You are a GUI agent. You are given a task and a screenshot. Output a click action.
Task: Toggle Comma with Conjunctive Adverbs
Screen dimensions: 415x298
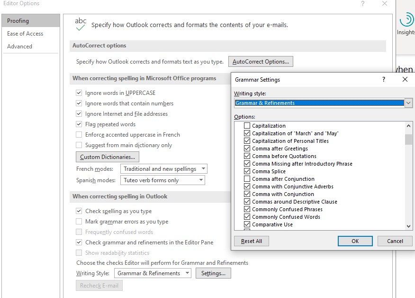pyautogui.click(x=247, y=186)
